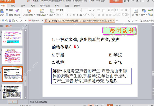Screen dimensions: 154x106
Task: Toggle Underline formatting
Action: coord(74,15)
